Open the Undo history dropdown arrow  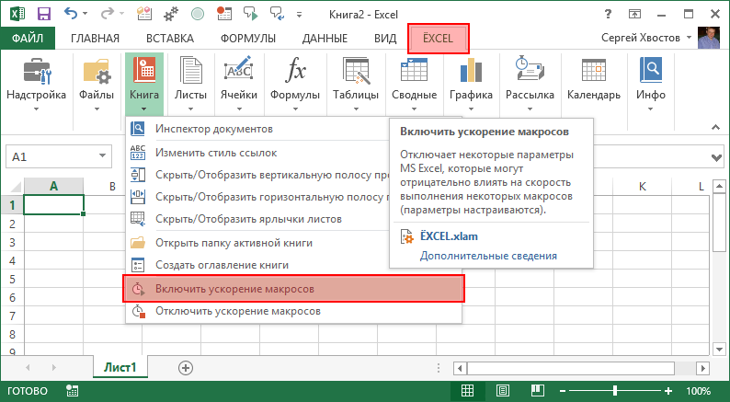(x=86, y=14)
